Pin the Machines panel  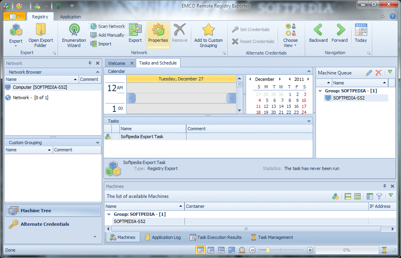(385, 186)
